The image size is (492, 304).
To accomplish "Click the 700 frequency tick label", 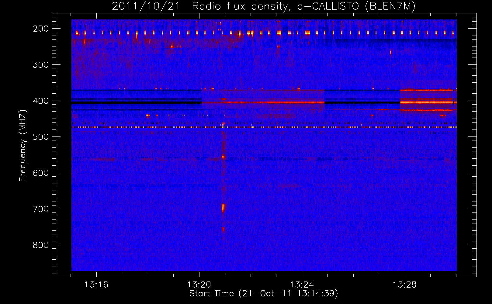I will pyautogui.click(x=40, y=209).
